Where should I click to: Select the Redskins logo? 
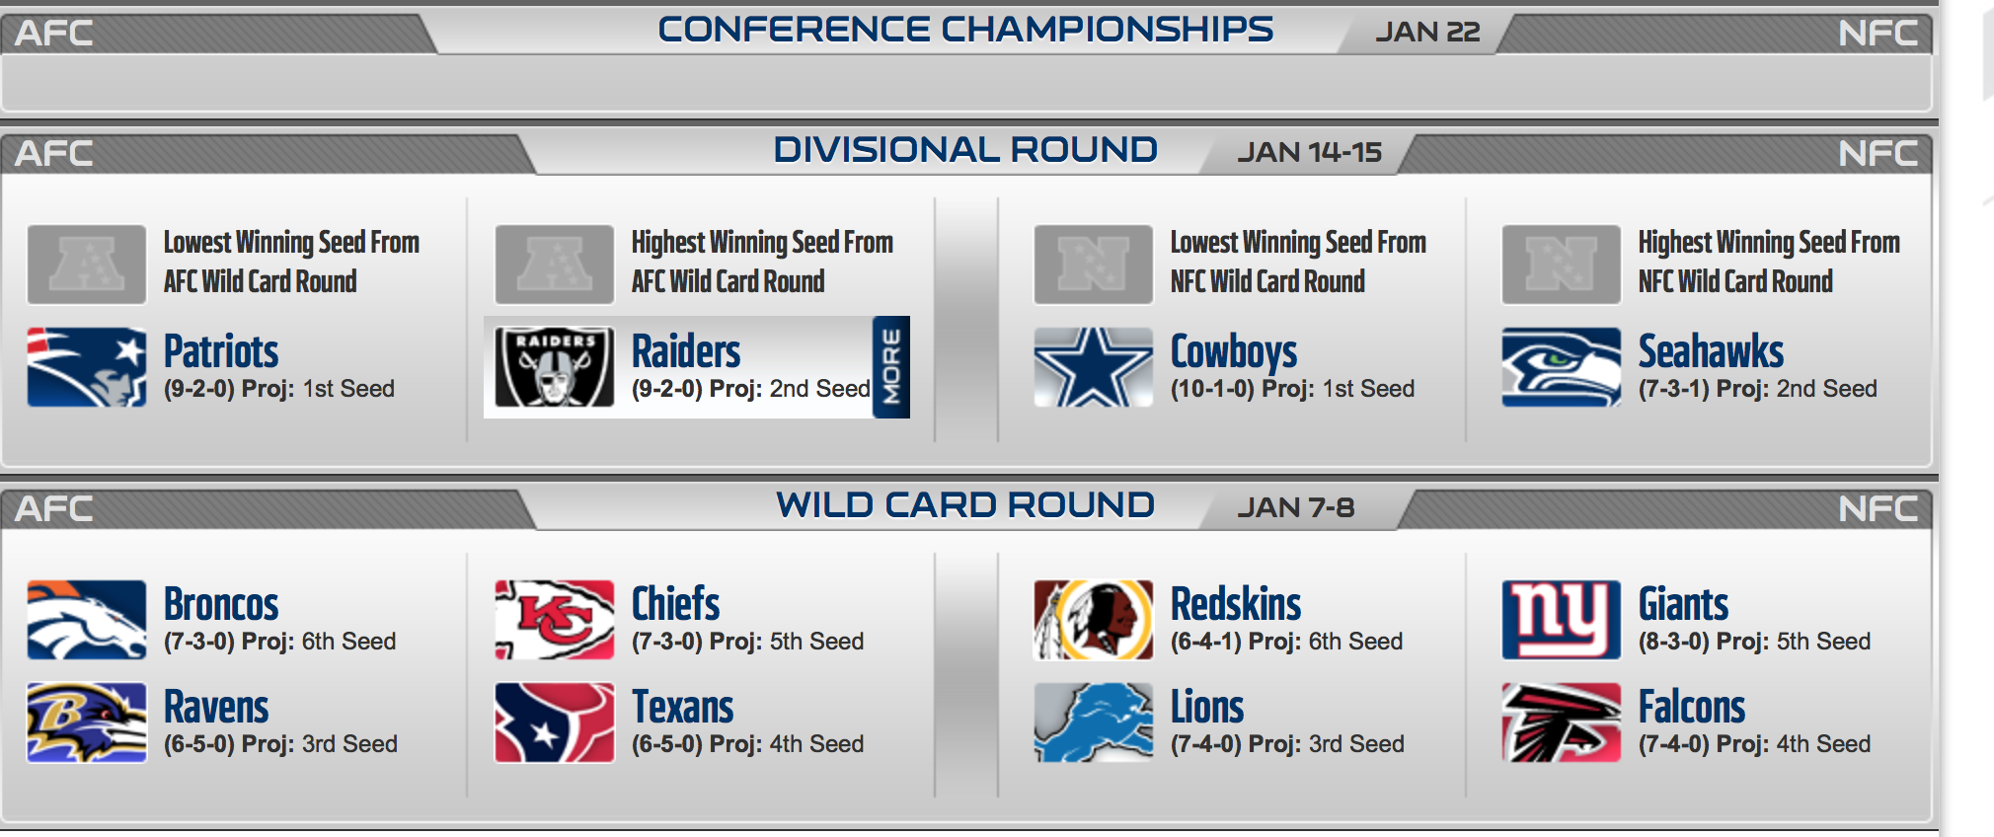coord(1094,620)
